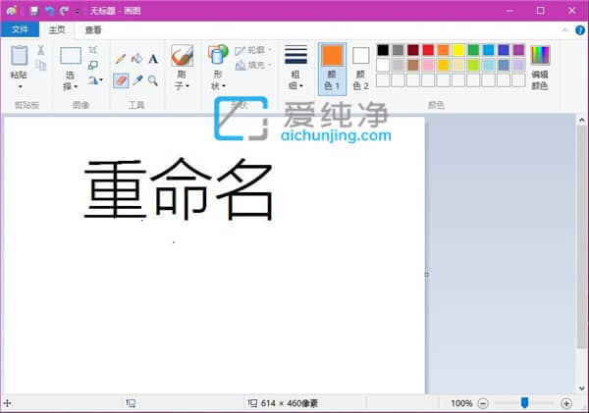The image size is (589, 413).
Task: Expand the Paste dropdown arrow
Action: click(x=20, y=86)
